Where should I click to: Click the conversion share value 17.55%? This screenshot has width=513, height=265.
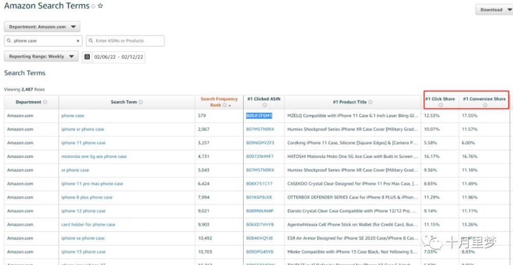coord(469,116)
